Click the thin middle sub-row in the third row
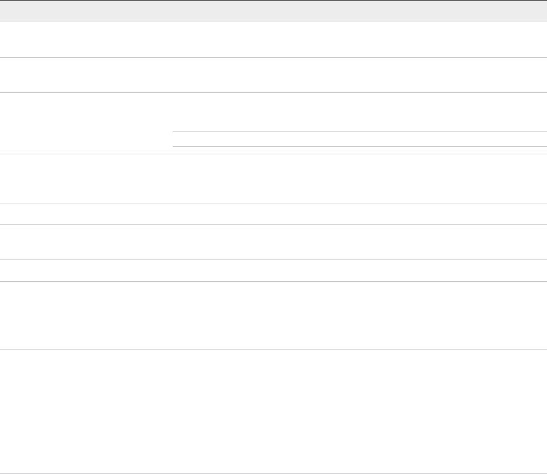This screenshot has height=474, width=547. (359, 139)
